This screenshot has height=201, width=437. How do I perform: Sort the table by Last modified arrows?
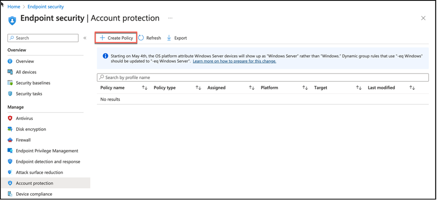pos(412,88)
